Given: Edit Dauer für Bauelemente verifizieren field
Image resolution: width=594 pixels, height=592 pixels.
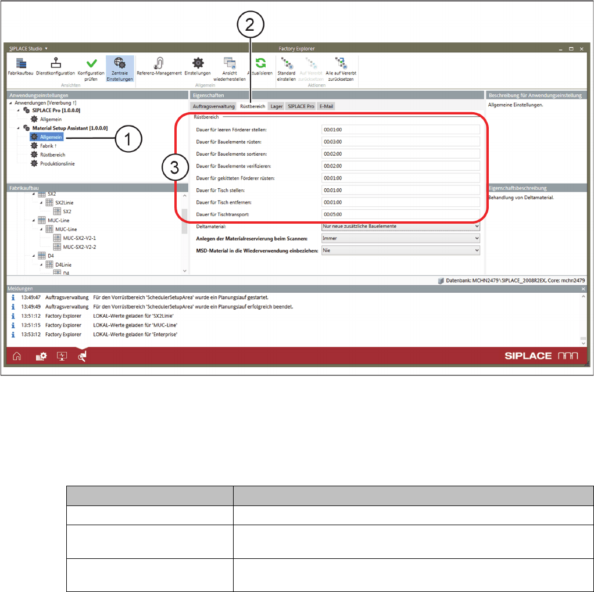Looking at the screenshot, I should pos(400,166).
